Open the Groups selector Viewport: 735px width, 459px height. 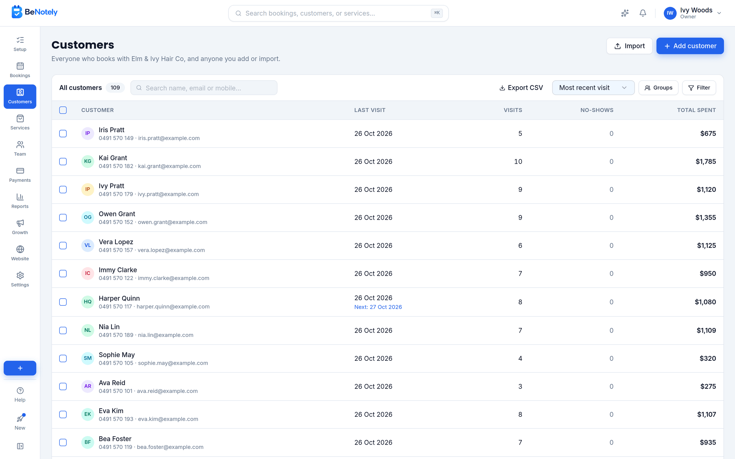pyautogui.click(x=658, y=88)
